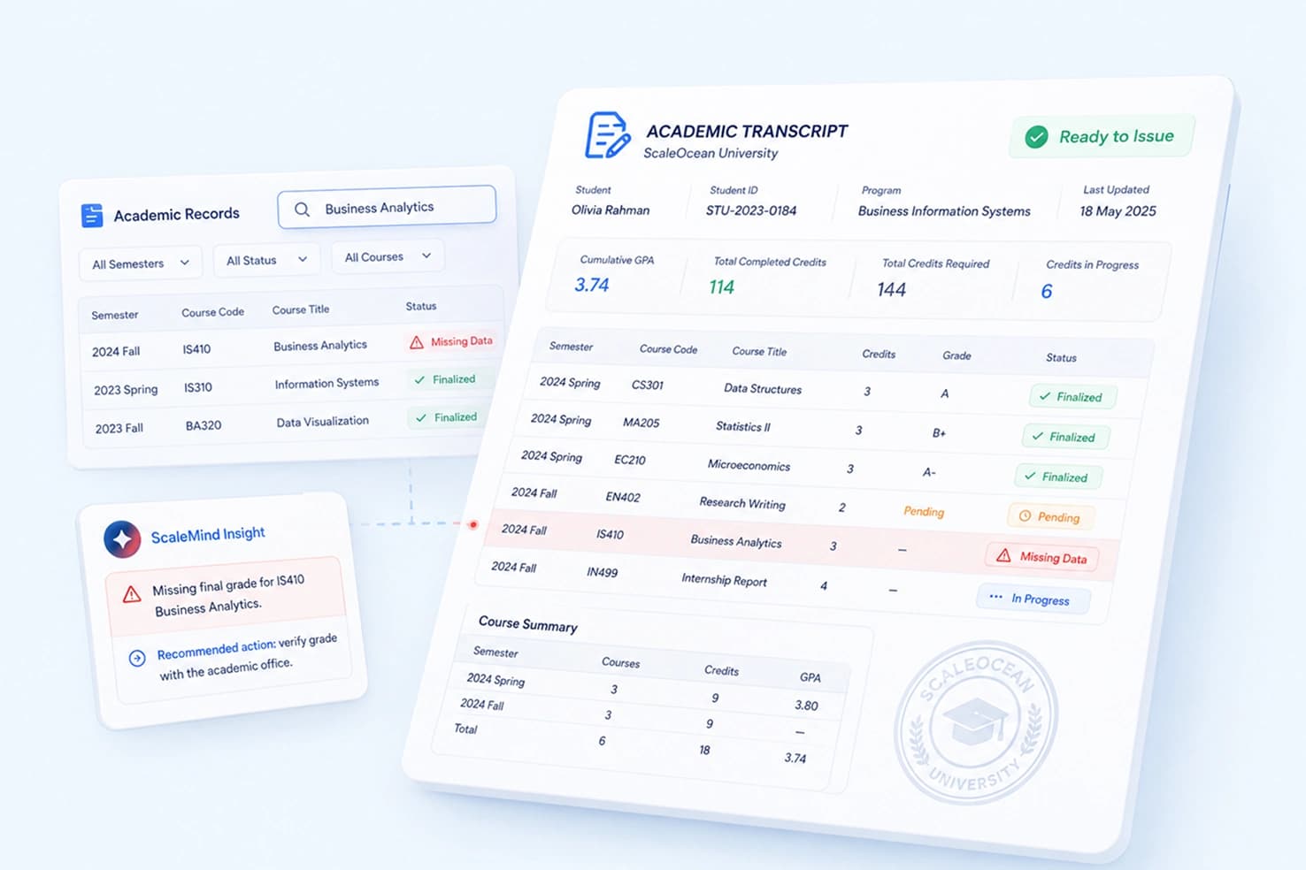Click the In Progress badge for IN499
The height and width of the screenshot is (870, 1306).
pyautogui.click(x=1033, y=599)
